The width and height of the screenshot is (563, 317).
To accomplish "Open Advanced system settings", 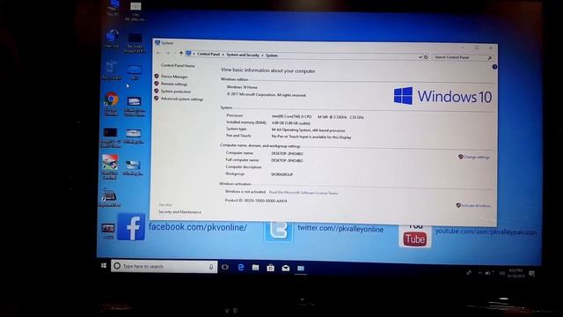I will click(182, 99).
